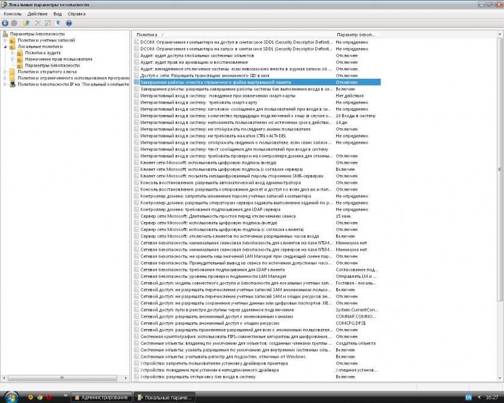Click the Параметр безопасности column header
The width and height of the screenshot is (504, 403).
pyautogui.click(x=355, y=35)
